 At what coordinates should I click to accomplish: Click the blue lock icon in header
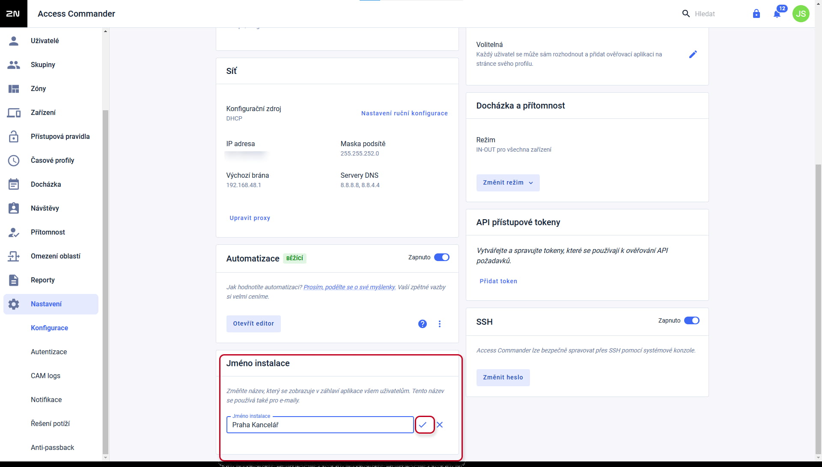(756, 14)
